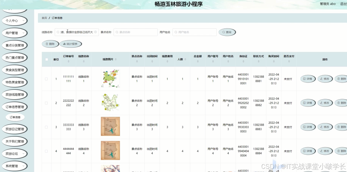The width and height of the screenshot is (347, 172).
Task: Select the ID number cell 440300199101010001
Action: (243, 79)
